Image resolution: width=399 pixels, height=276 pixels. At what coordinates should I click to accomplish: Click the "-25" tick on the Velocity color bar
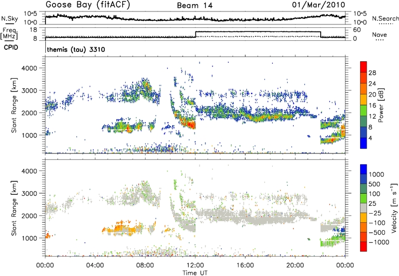pyautogui.click(x=376, y=213)
